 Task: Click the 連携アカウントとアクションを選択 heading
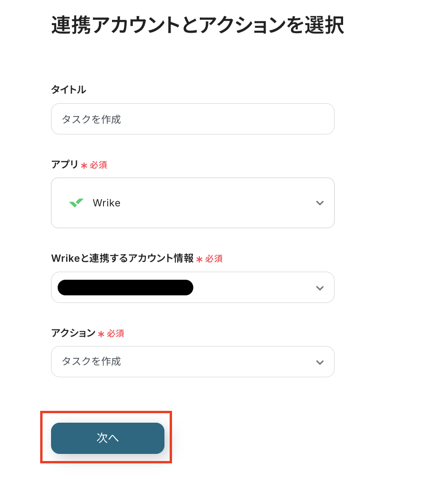click(198, 26)
